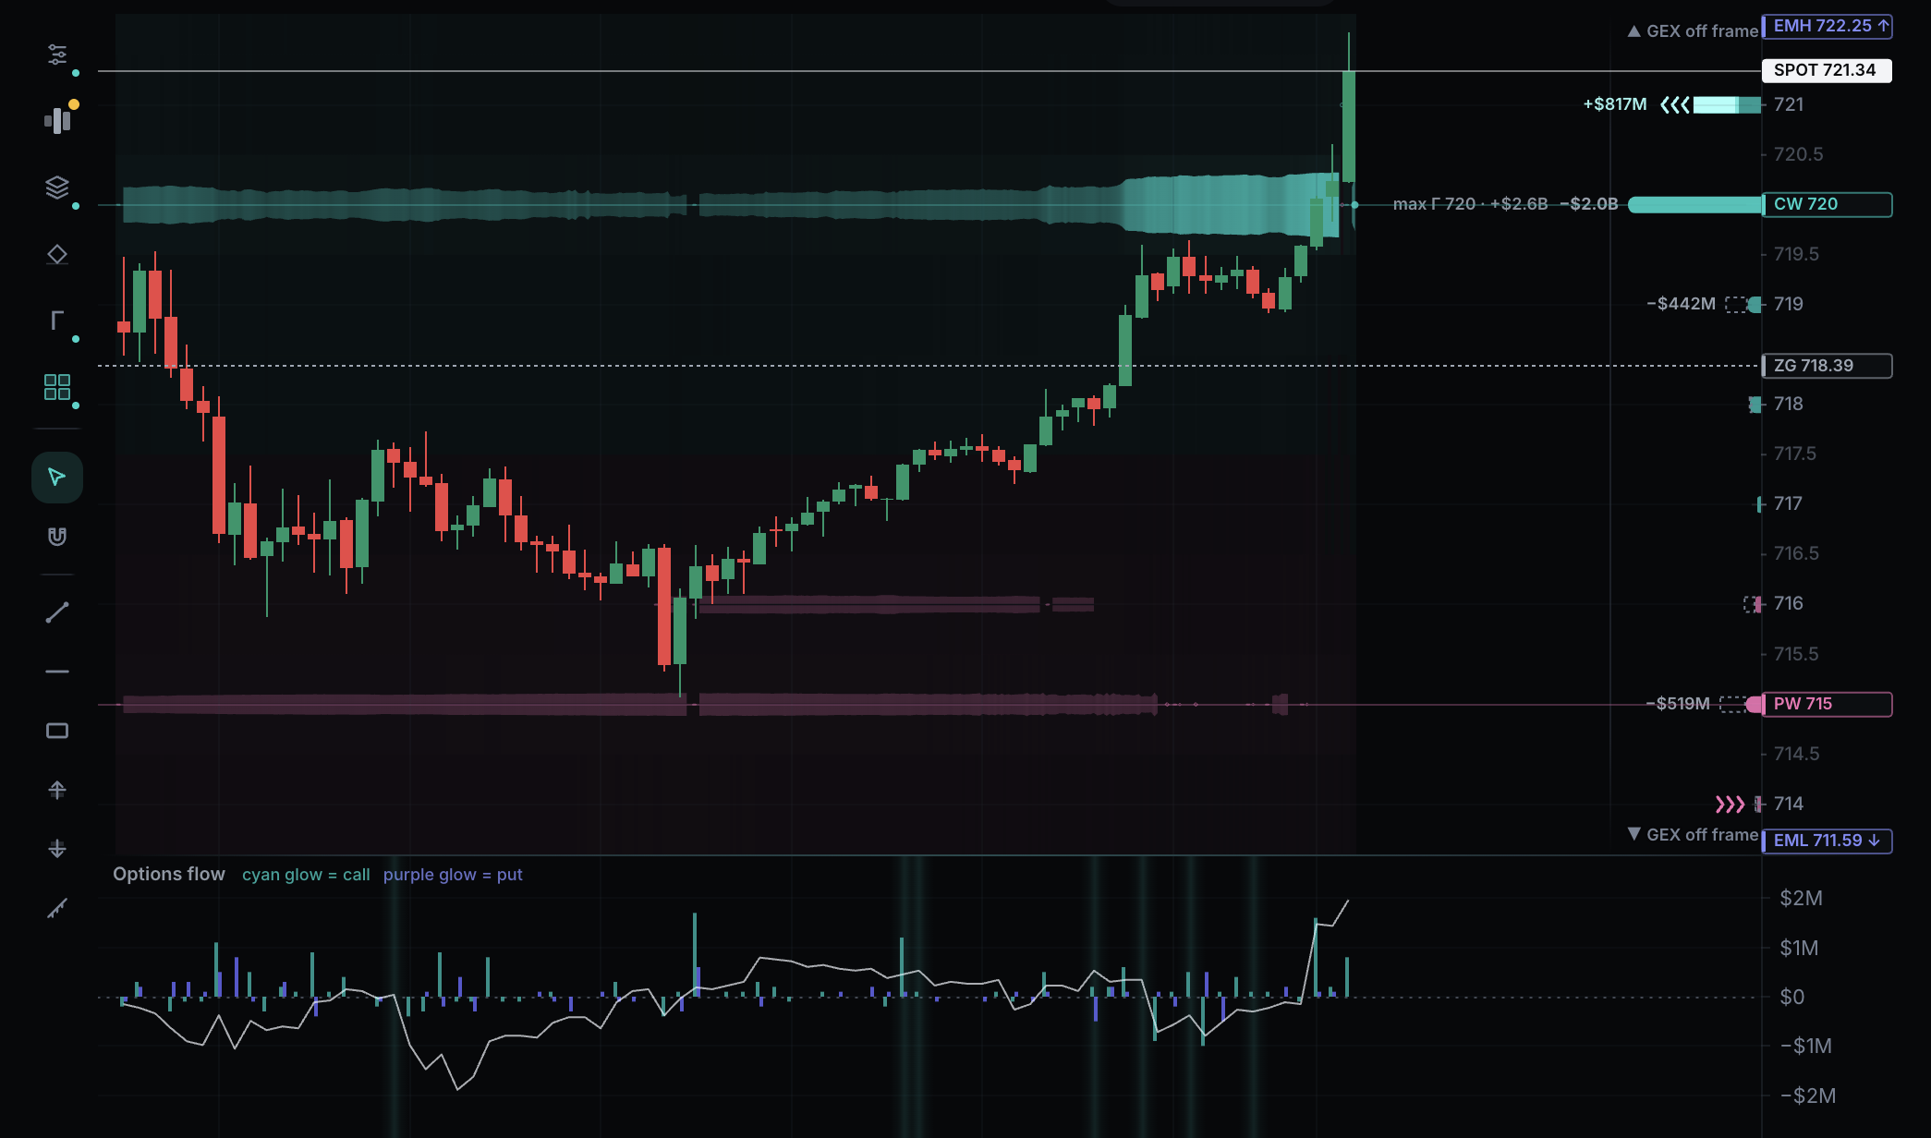Click the CW 720 call wall tag
1931x1138 pixels.
coord(1827,204)
